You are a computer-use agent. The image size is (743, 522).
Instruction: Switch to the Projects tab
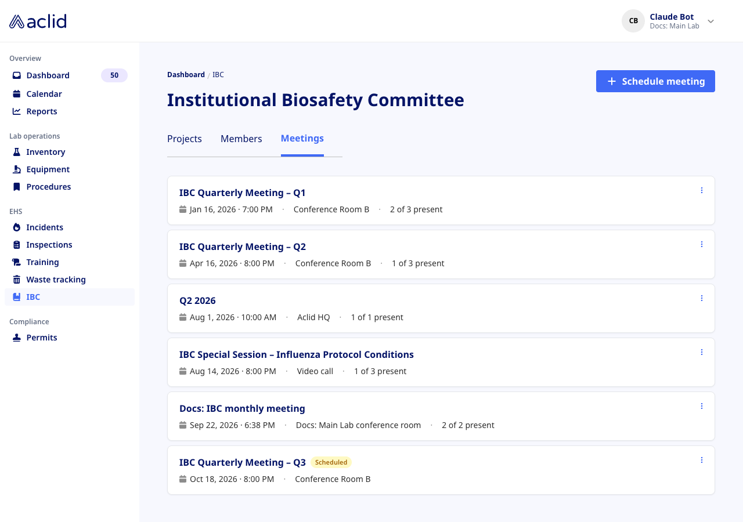pyautogui.click(x=185, y=139)
